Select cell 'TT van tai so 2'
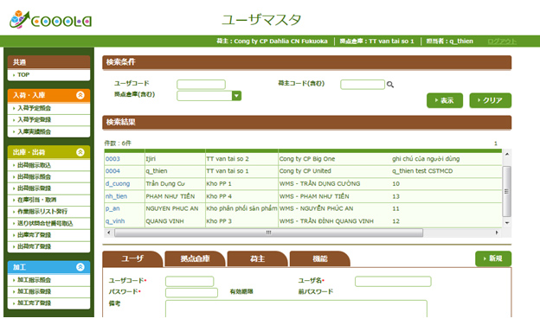540x325 pixels. click(x=228, y=159)
